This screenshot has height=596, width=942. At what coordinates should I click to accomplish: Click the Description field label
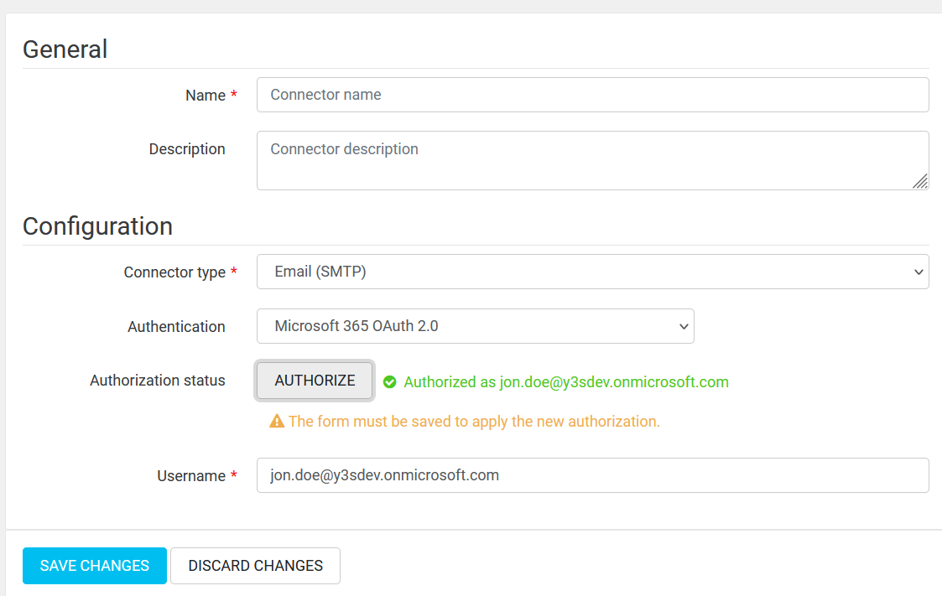click(x=187, y=149)
